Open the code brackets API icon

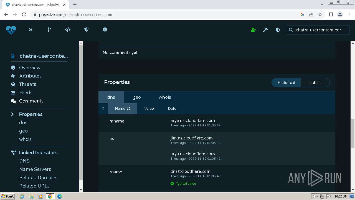point(68,29)
